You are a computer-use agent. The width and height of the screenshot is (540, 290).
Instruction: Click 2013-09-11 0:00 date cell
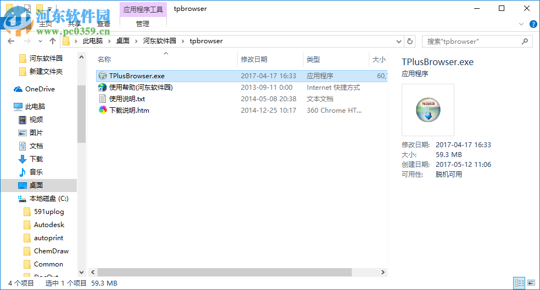point(267,87)
